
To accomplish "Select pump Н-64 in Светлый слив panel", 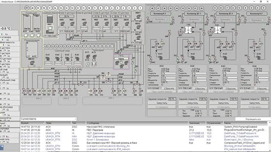I will coord(77,59).
